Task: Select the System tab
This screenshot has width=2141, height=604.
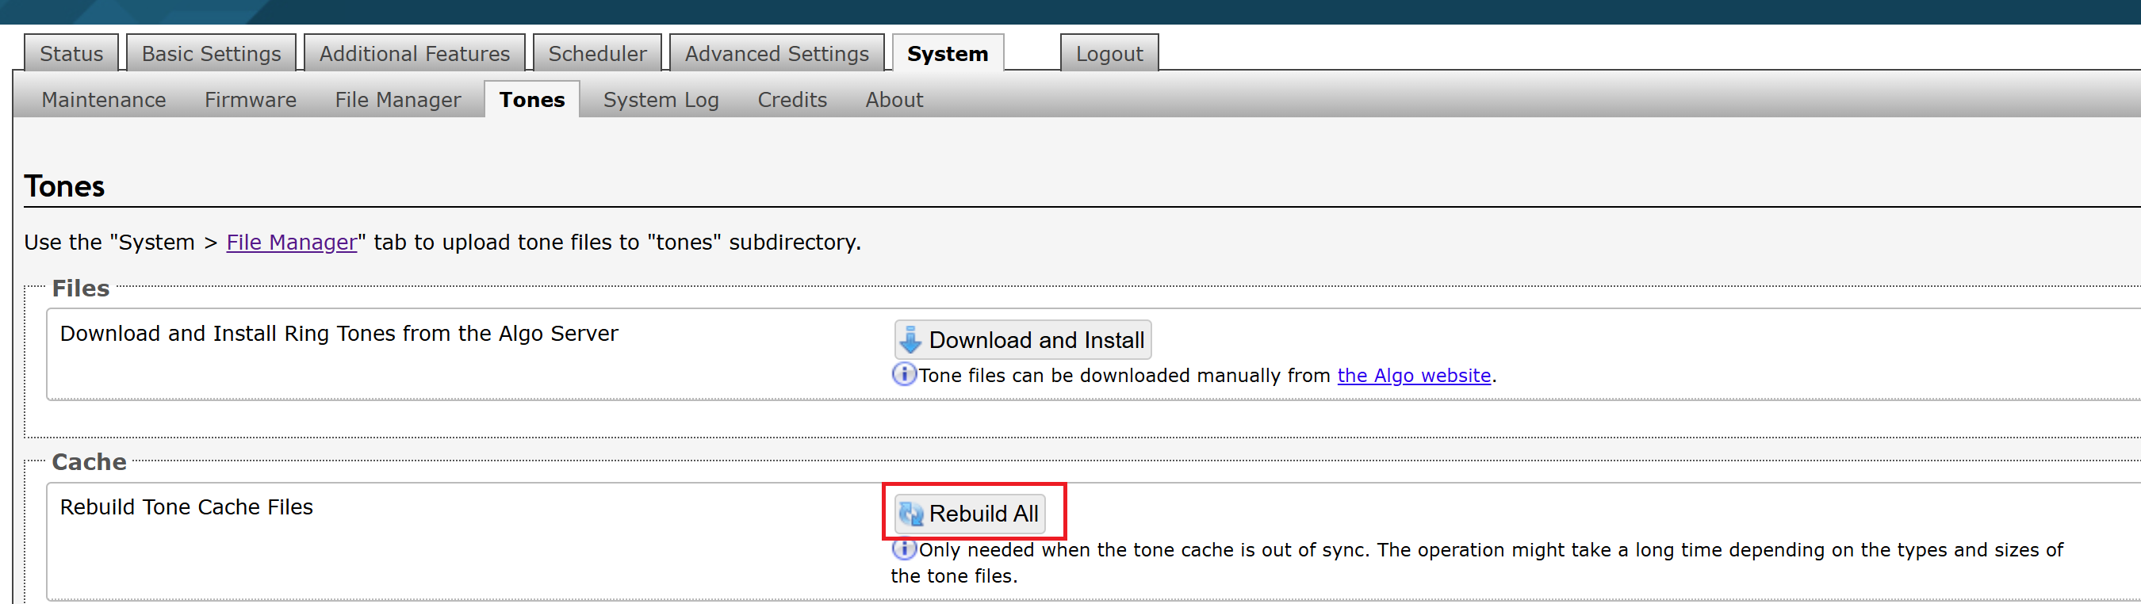Action: tap(948, 53)
